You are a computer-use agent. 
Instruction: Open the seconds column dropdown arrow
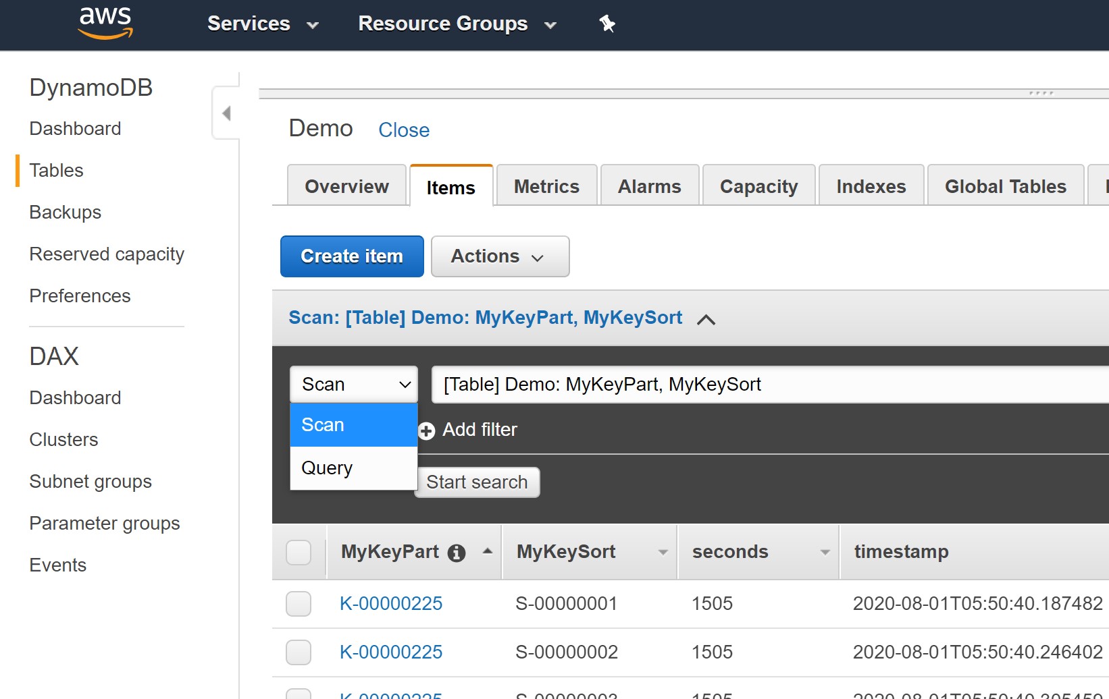(x=825, y=553)
